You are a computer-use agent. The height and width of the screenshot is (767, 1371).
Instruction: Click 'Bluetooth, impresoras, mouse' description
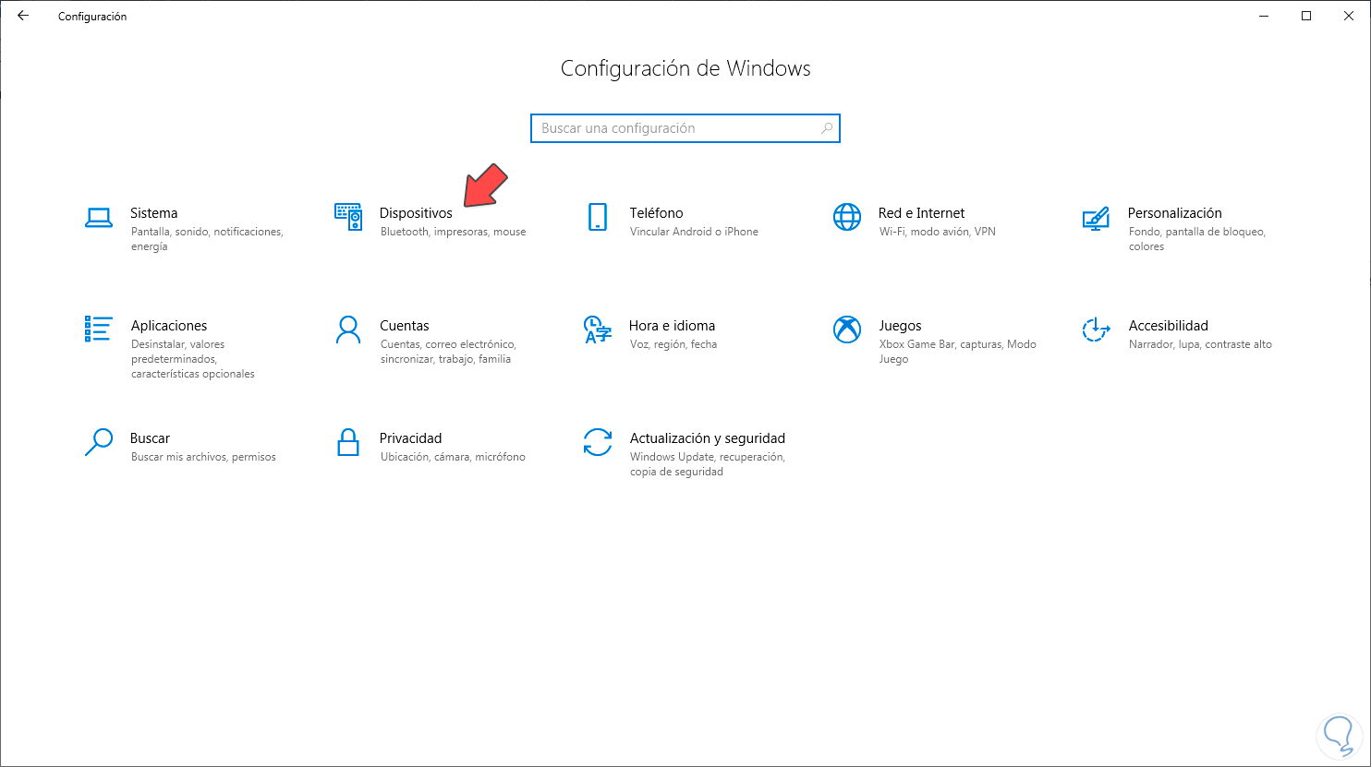tap(454, 232)
